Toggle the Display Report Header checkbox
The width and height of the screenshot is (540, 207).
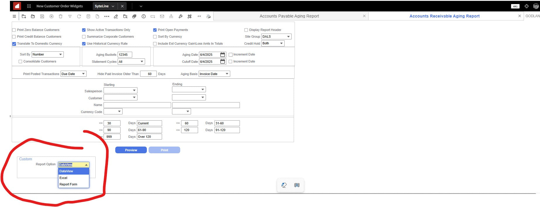click(246, 30)
